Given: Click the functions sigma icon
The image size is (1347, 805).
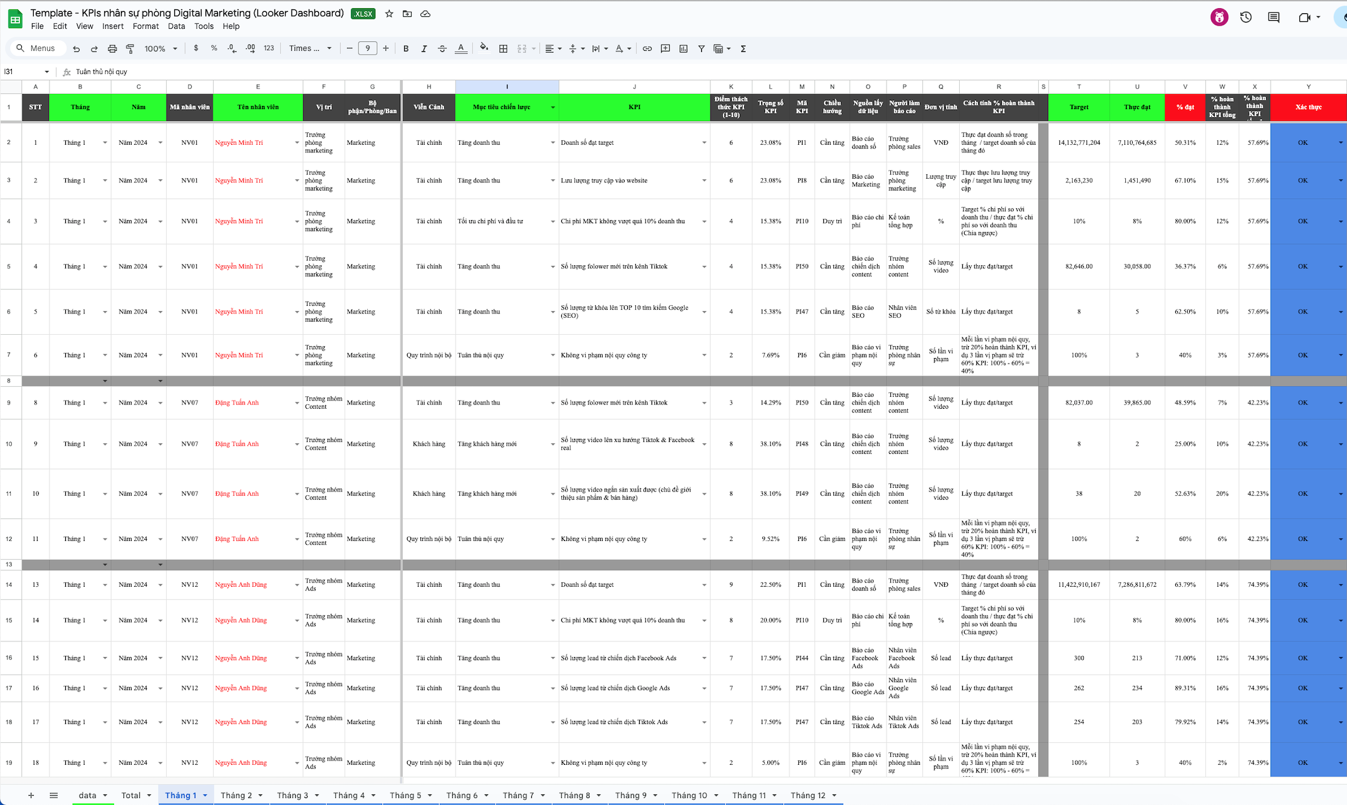Looking at the screenshot, I should 743,48.
